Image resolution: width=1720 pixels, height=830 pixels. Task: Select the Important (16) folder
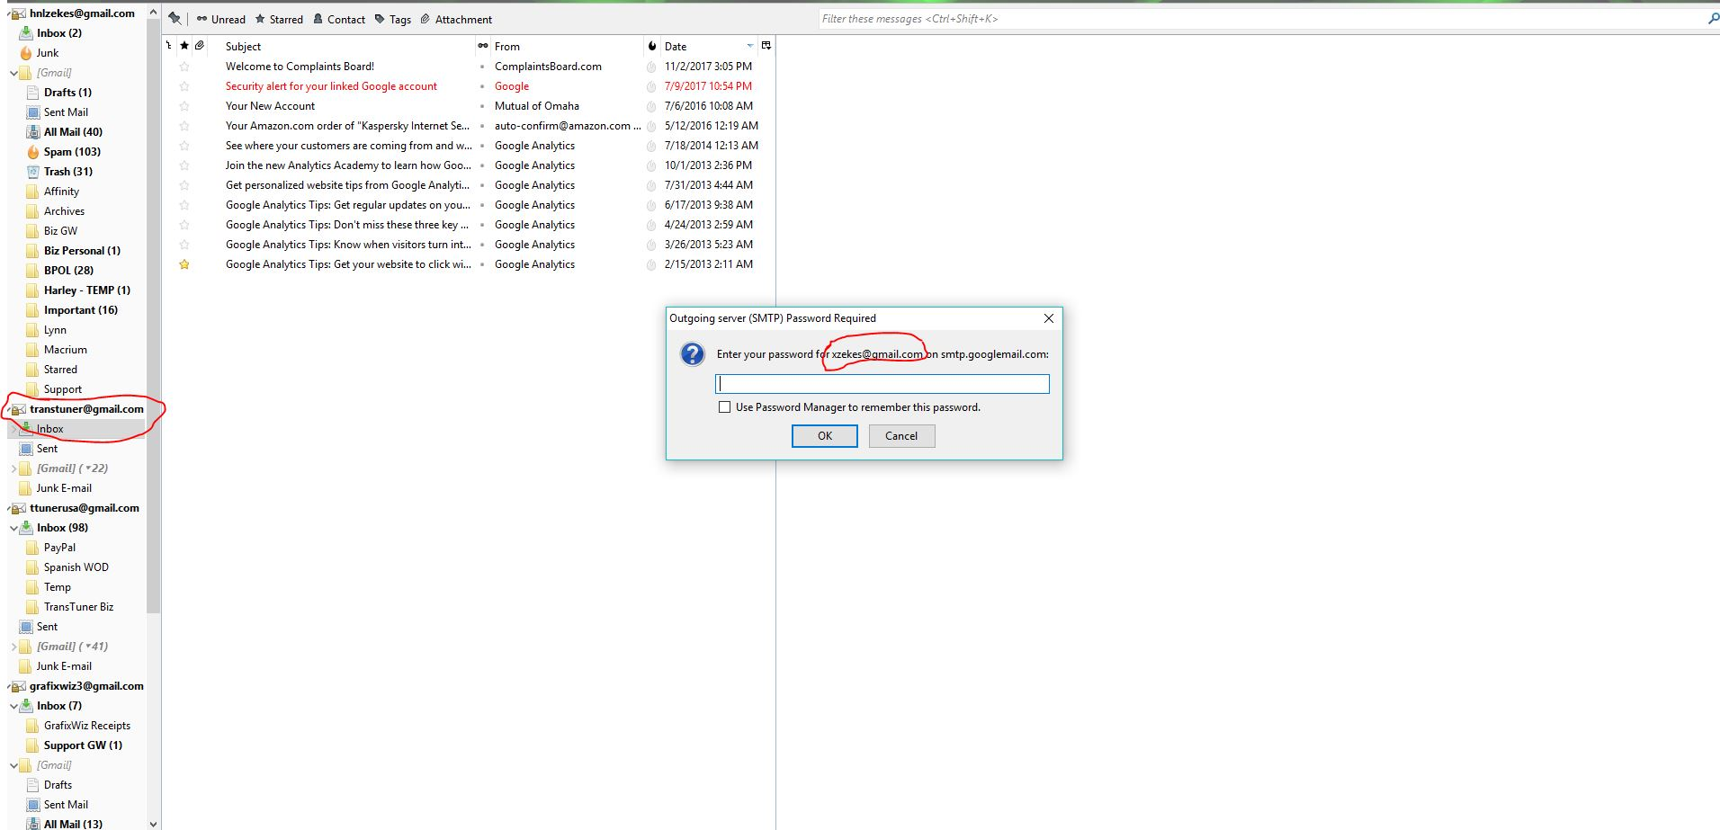coord(81,310)
